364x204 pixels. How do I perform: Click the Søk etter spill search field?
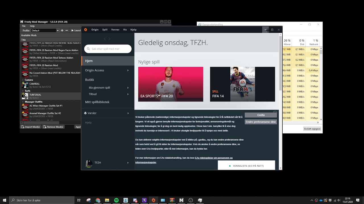click(x=108, y=49)
